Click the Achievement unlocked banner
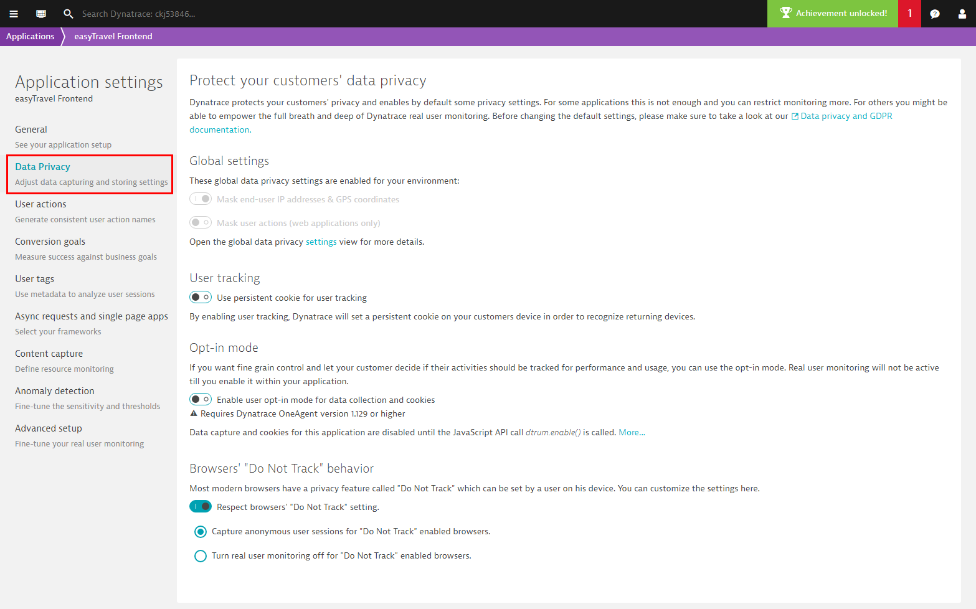Viewport: 976px width, 609px height. point(833,13)
